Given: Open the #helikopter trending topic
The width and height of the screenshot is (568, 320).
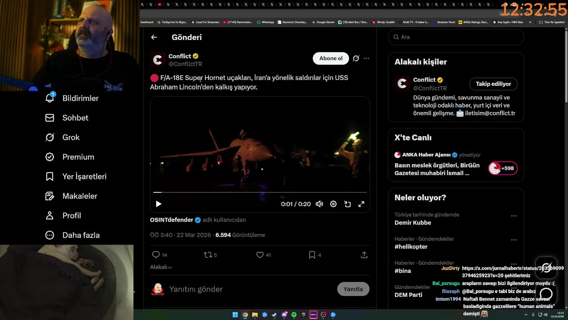Looking at the screenshot, I should coord(411,247).
